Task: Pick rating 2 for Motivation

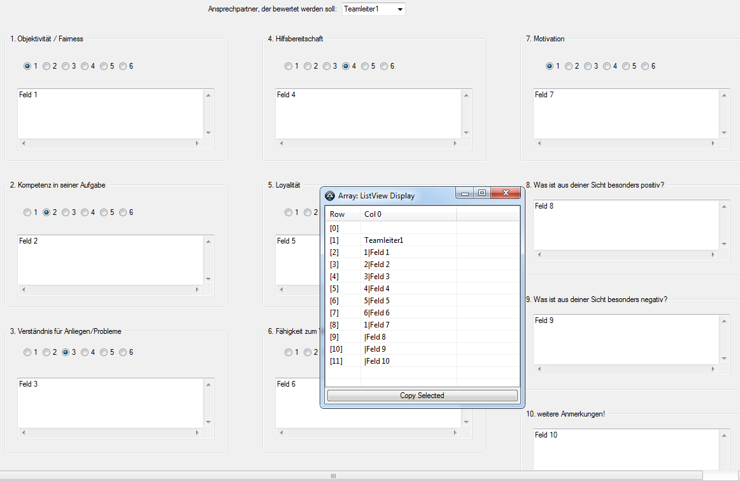Action: [x=569, y=66]
